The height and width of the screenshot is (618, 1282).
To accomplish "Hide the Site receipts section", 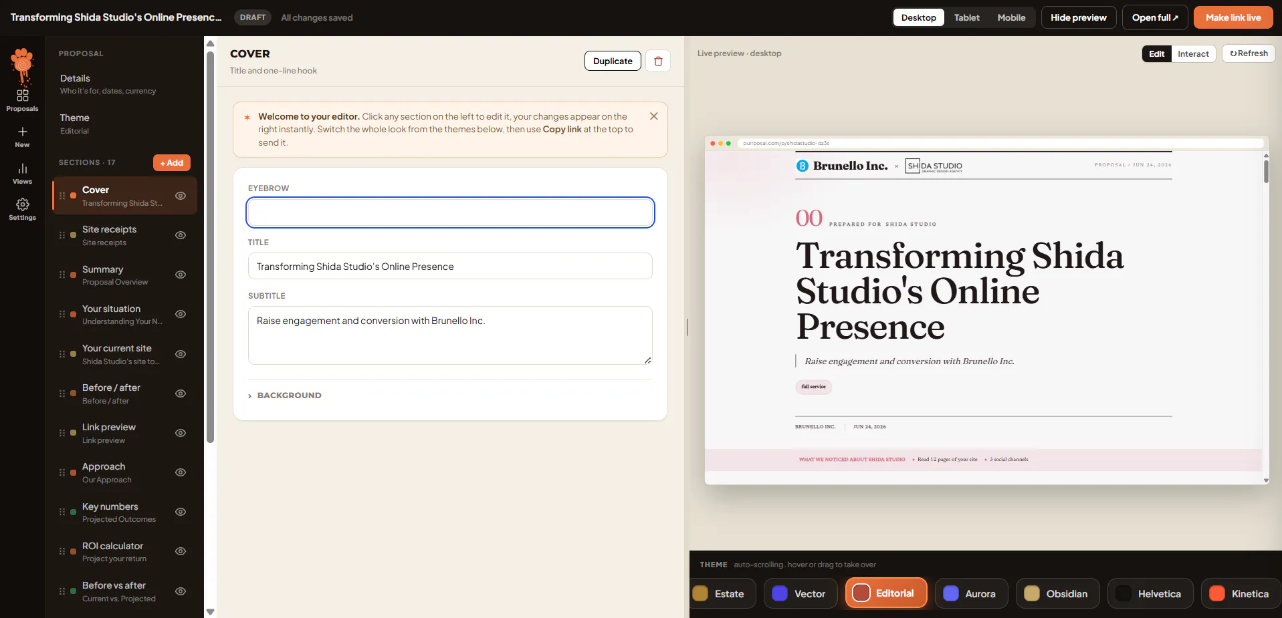I will click(x=181, y=235).
